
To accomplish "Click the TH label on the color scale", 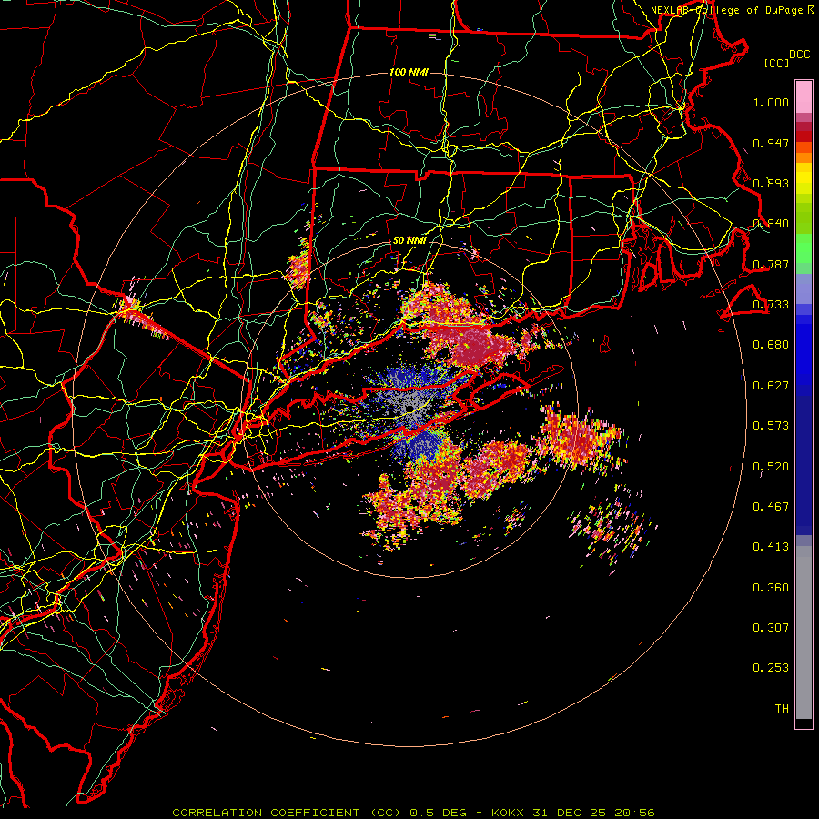I will tap(782, 709).
